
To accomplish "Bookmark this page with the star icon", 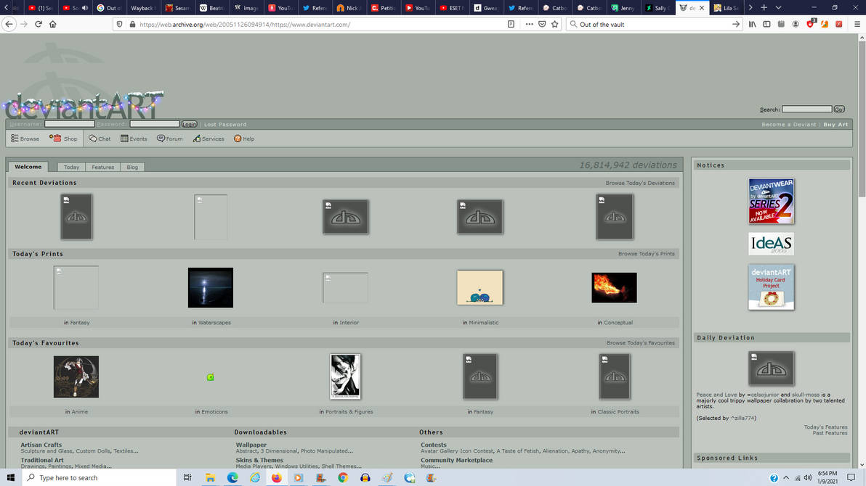I will click(x=555, y=24).
